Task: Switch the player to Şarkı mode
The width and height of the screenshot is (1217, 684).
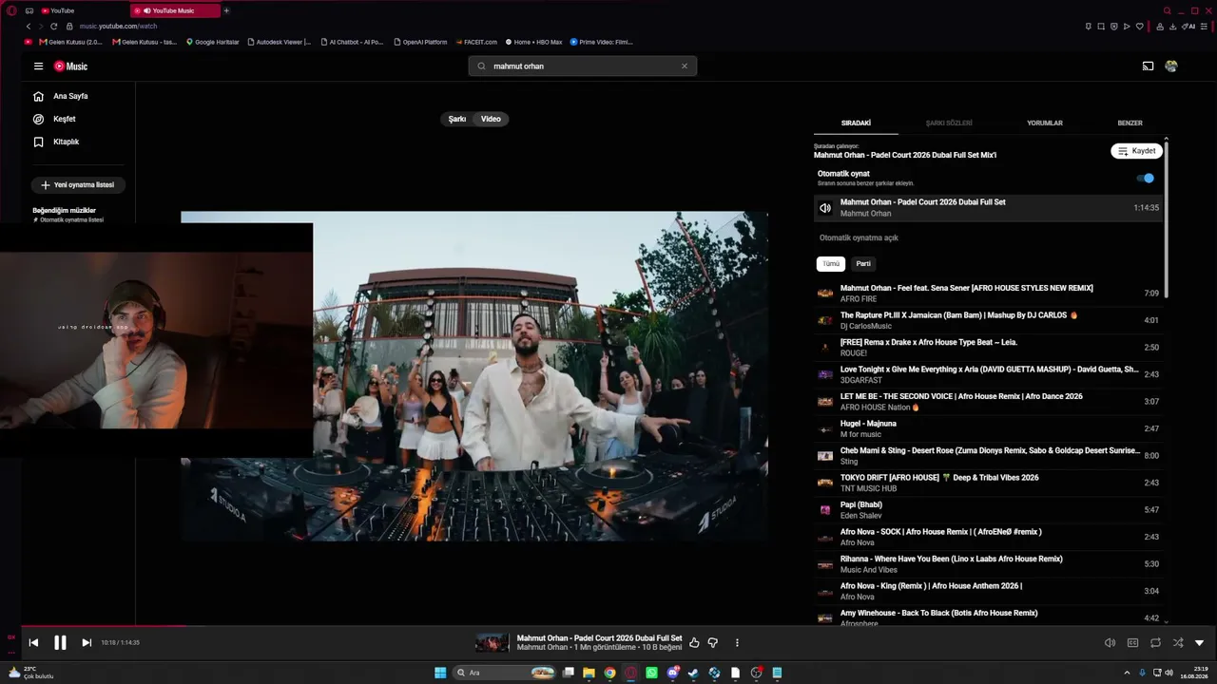Action: (x=457, y=119)
